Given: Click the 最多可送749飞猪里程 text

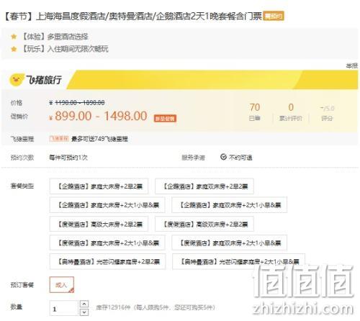Looking at the screenshot, I should [99, 139].
